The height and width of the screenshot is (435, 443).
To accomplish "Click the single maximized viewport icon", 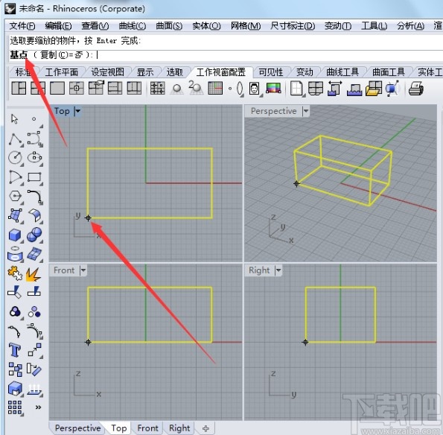I will 57,88.
